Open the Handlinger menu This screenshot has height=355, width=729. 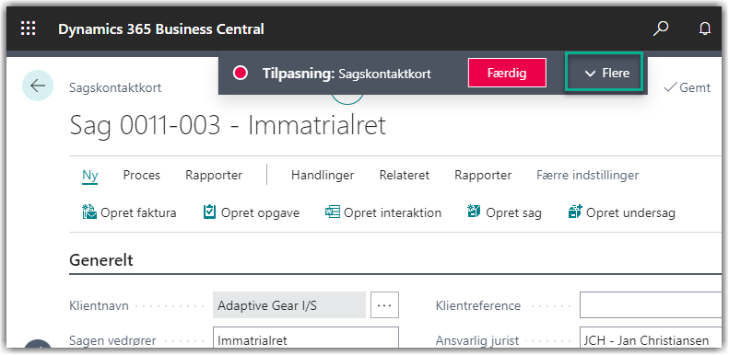(x=323, y=175)
